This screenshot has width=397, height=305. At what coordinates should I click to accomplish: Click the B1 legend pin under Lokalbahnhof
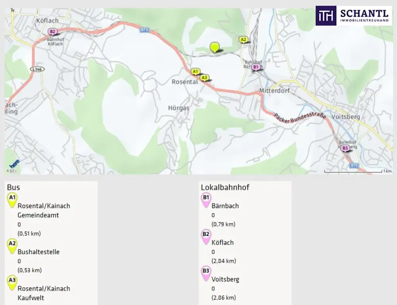[206, 200]
